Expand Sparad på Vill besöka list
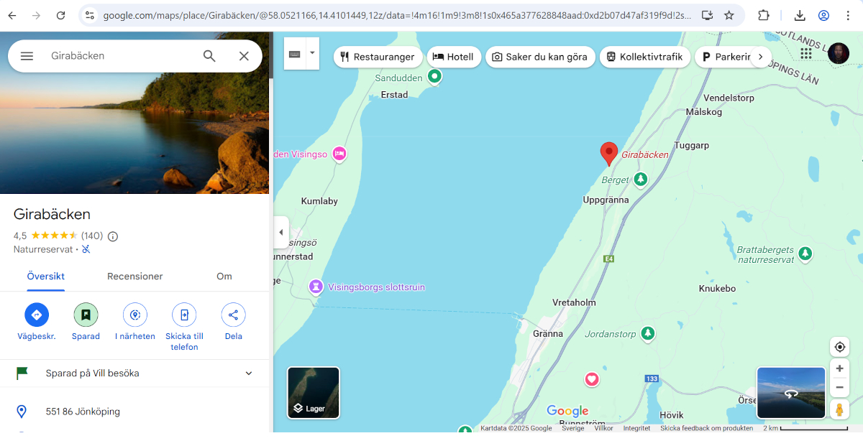Image resolution: width=863 pixels, height=446 pixels. (x=249, y=373)
